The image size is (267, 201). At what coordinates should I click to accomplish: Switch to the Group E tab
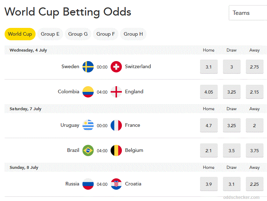(x=50, y=34)
